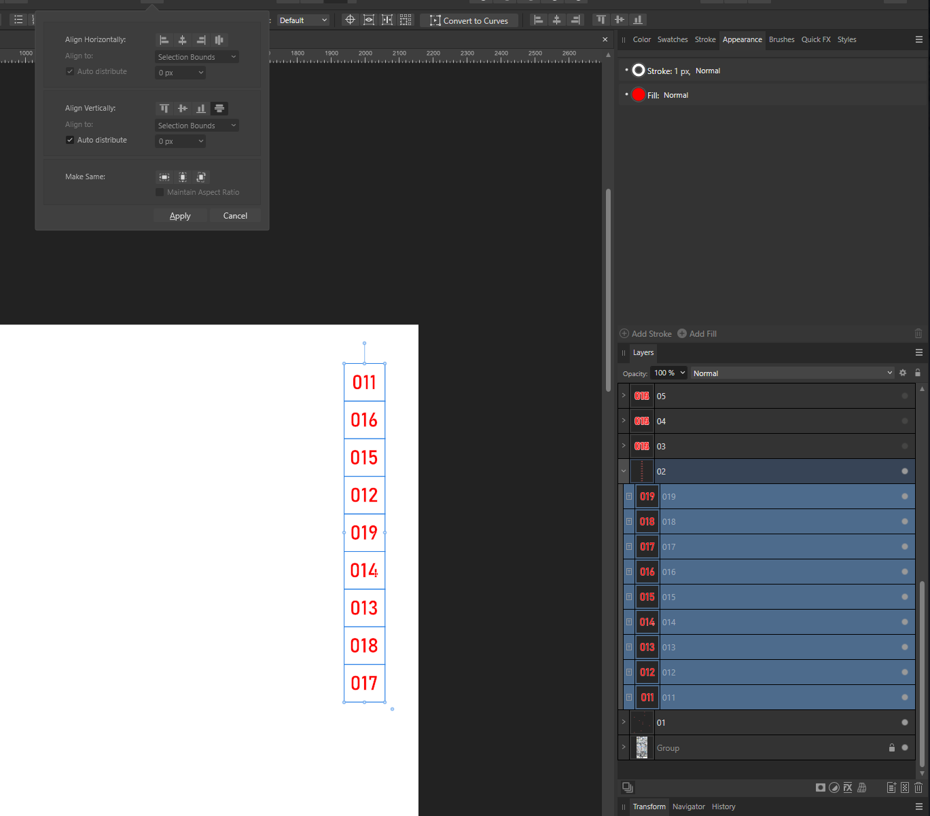Screen dimensions: 930x816
Task: Collapse layer 02 group
Action: tap(624, 471)
